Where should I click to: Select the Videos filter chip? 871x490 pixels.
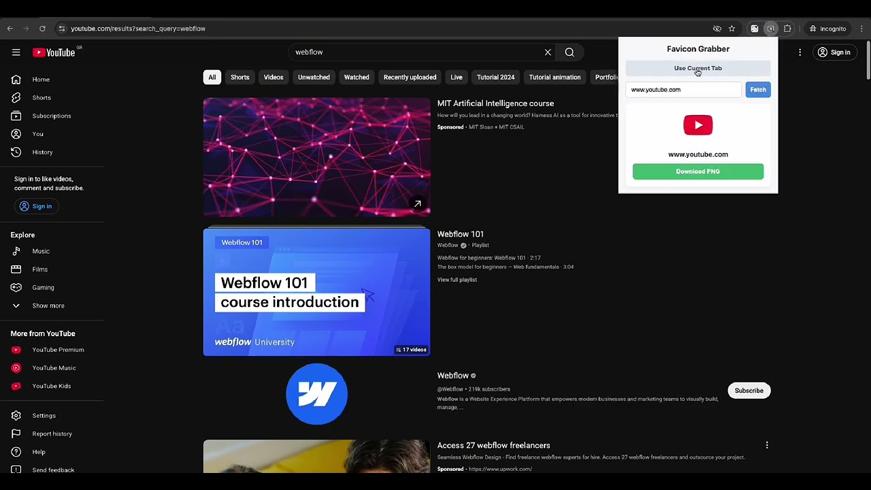(274, 77)
